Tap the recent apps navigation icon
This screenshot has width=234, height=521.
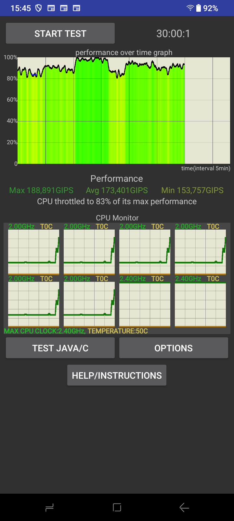click(x=49, y=507)
